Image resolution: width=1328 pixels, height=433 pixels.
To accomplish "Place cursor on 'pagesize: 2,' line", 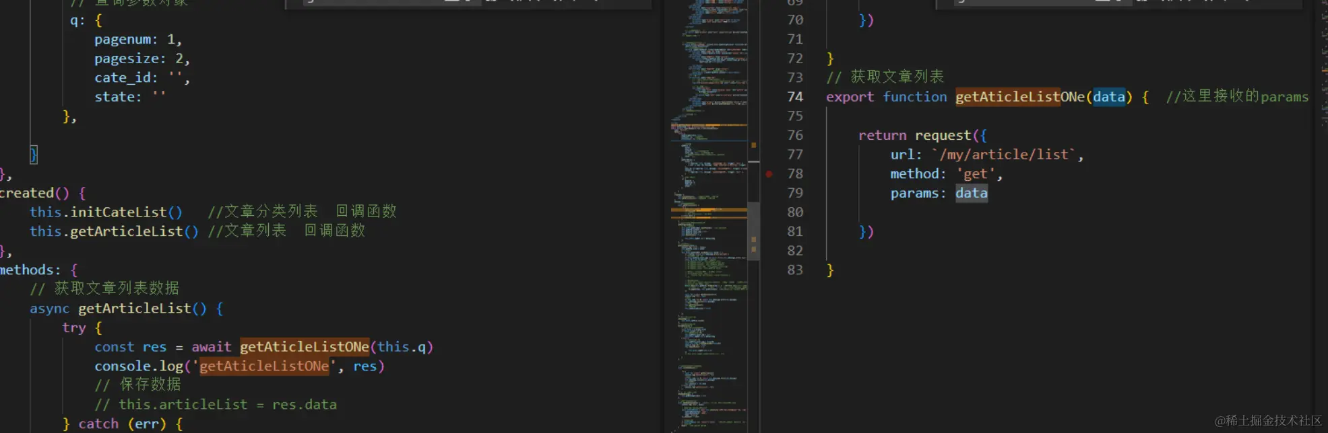I will point(142,58).
